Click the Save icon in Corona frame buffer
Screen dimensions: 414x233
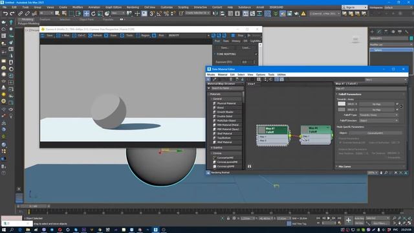click(43, 36)
